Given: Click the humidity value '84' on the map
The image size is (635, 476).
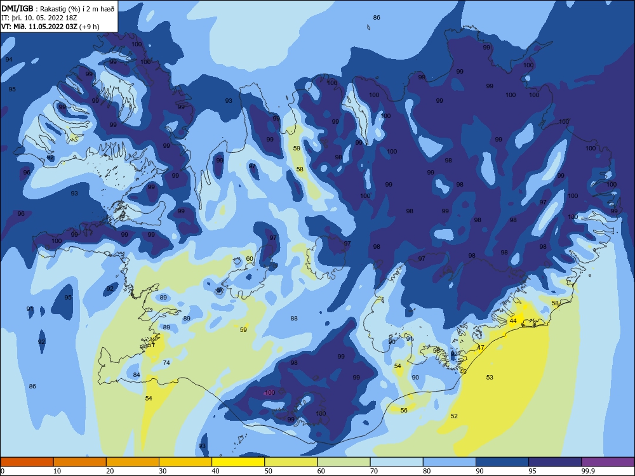Looking at the screenshot, I should pos(137,375).
